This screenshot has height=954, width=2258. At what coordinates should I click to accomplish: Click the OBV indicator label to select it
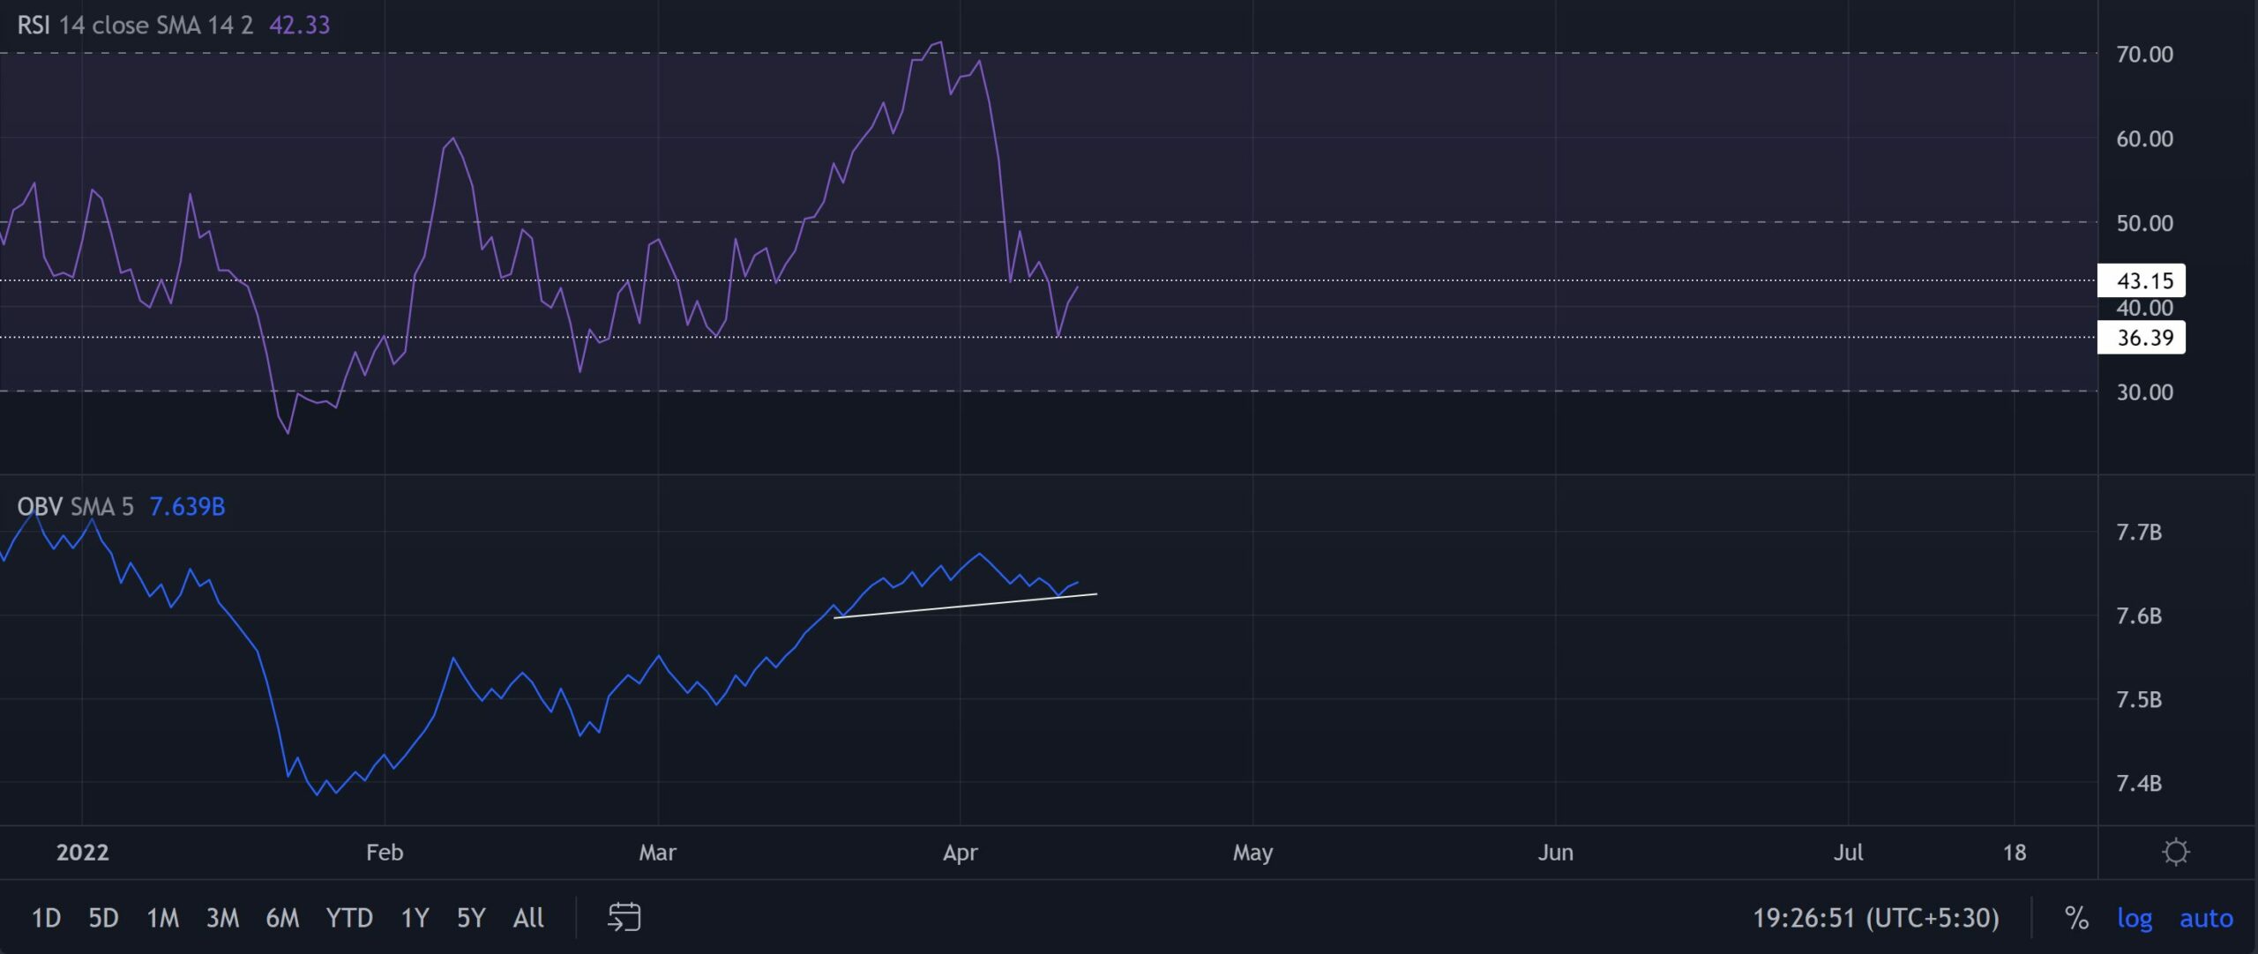41,507
